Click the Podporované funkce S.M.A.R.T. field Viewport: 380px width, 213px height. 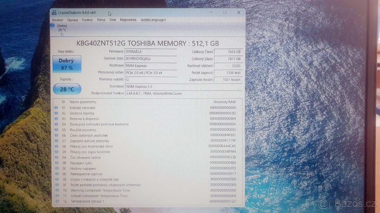tap(184, 93)
